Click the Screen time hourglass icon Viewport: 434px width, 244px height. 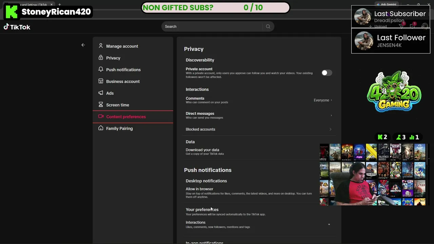[x=101, y=104]
